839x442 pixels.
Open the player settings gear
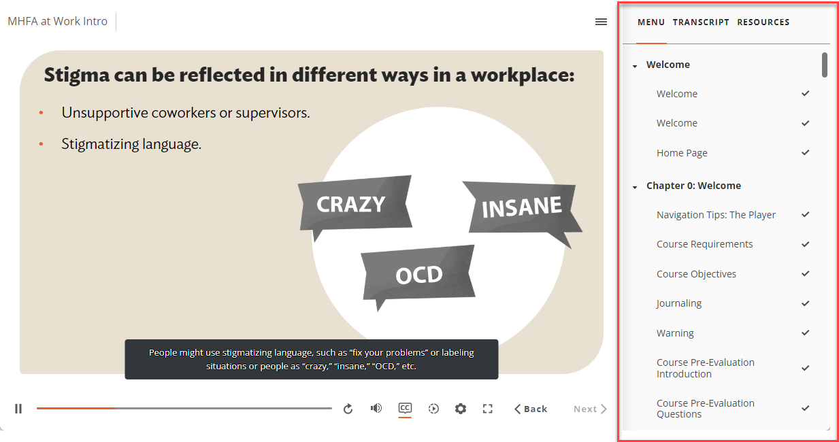(461, 409)
